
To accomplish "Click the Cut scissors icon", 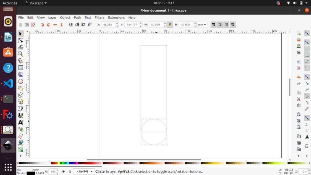I will point(299,99).
